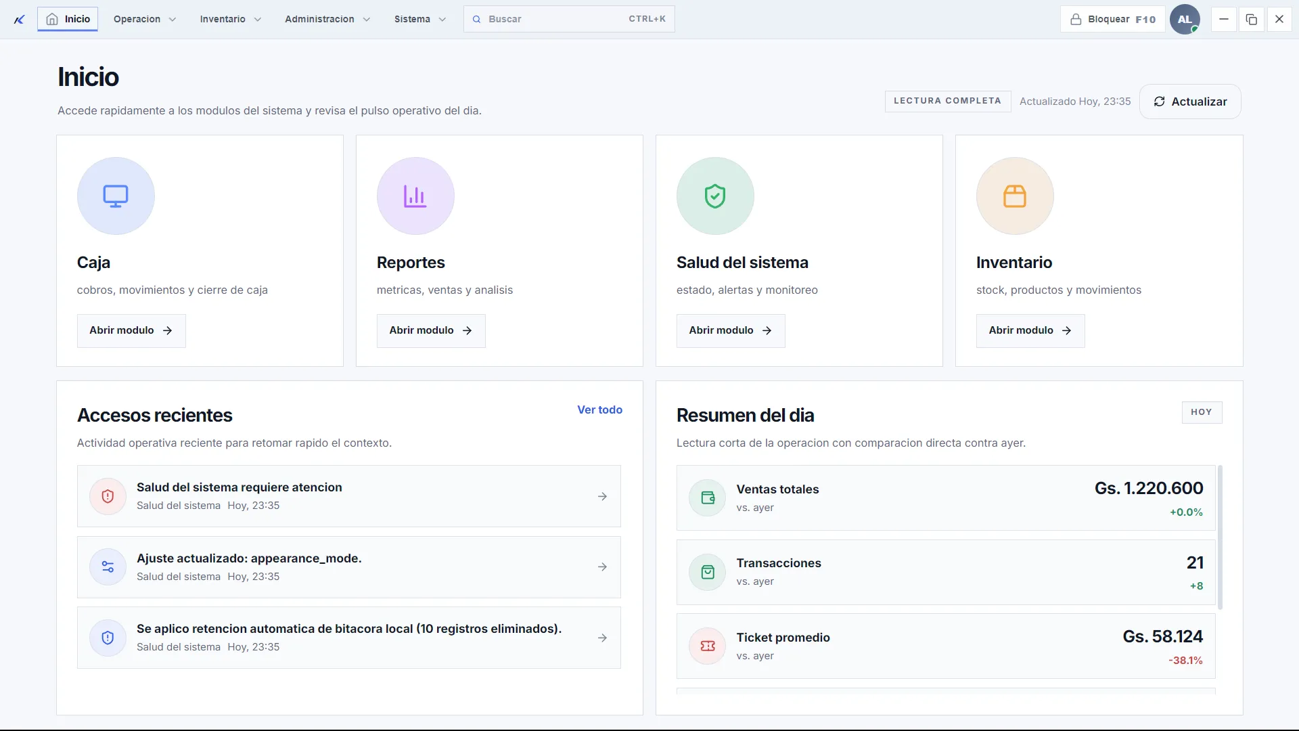Click the -38.1% change value
Viewport: 1299px width, 731px height.
1185,661
